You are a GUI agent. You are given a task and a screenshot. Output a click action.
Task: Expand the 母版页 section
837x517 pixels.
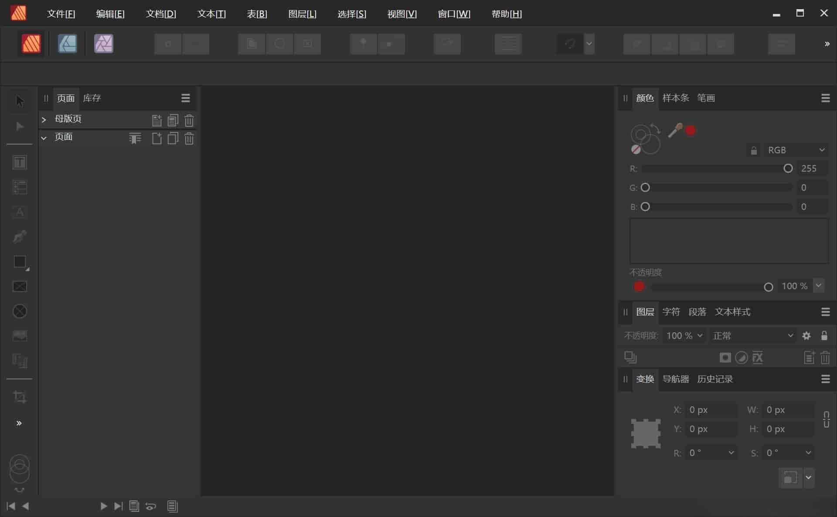coord(44,119)
